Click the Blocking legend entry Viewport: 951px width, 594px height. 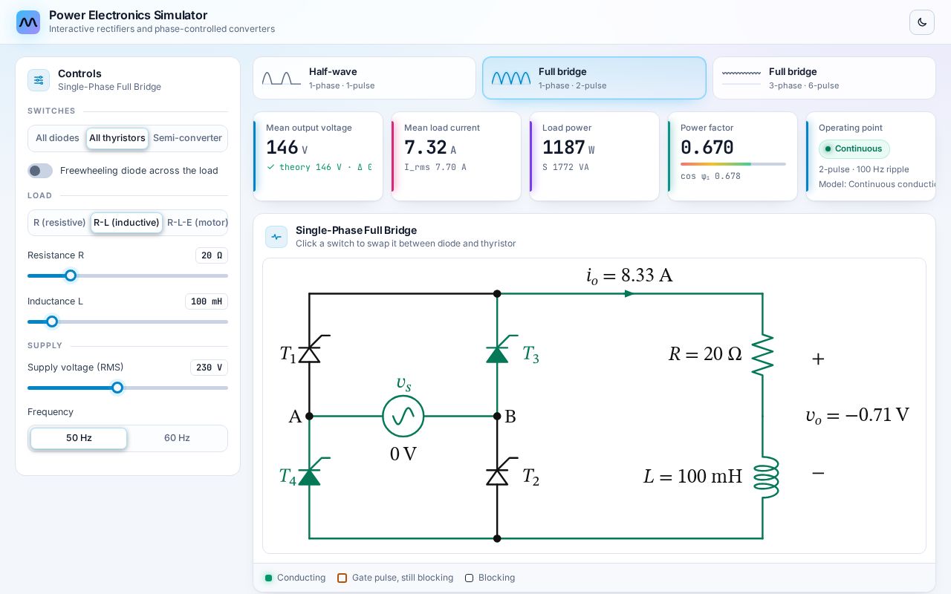490,578
